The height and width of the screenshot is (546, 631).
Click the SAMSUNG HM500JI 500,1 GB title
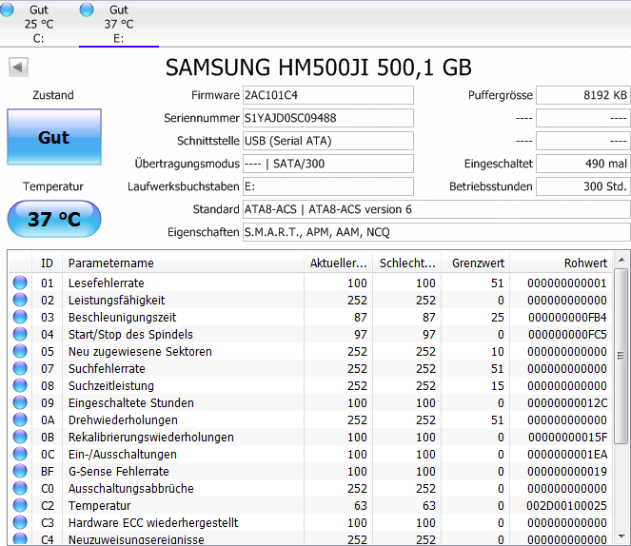pos(318,68)
